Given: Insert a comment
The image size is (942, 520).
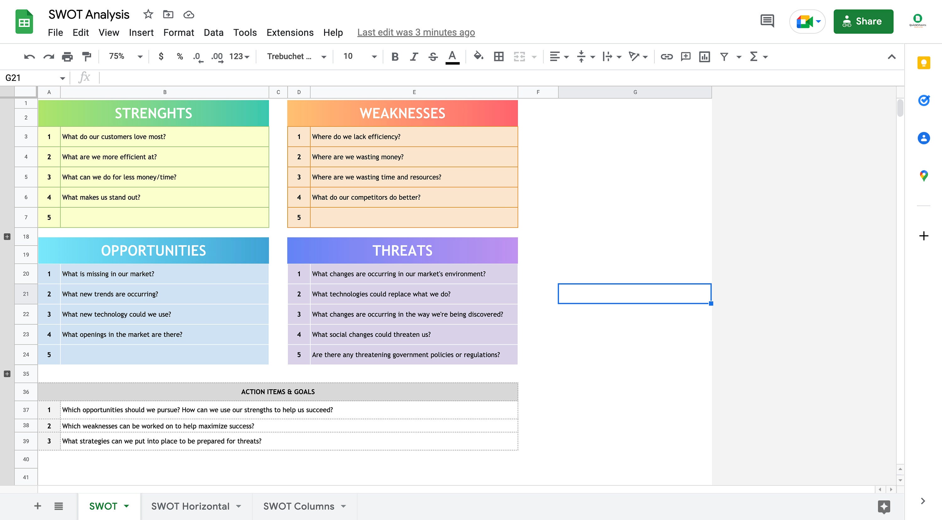Looking at the screenshot, I should tap(685, 56).
